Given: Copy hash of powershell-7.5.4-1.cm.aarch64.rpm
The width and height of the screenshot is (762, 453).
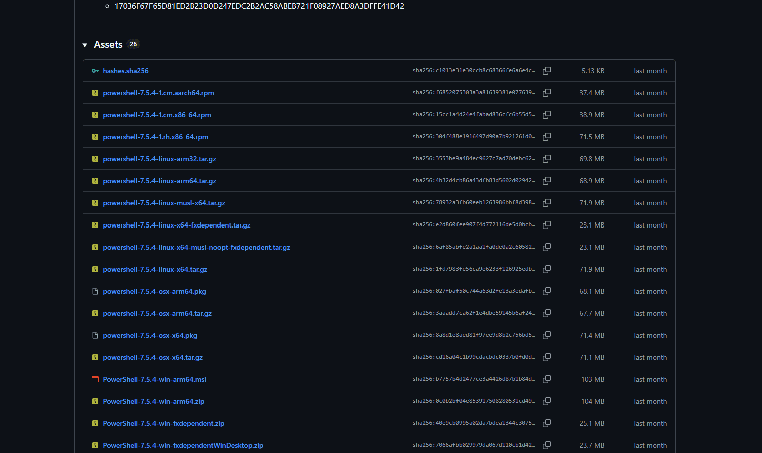Looking at the screenshot, I should point(547,93).
